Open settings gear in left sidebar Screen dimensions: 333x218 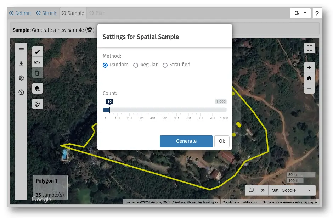[21, 78]
